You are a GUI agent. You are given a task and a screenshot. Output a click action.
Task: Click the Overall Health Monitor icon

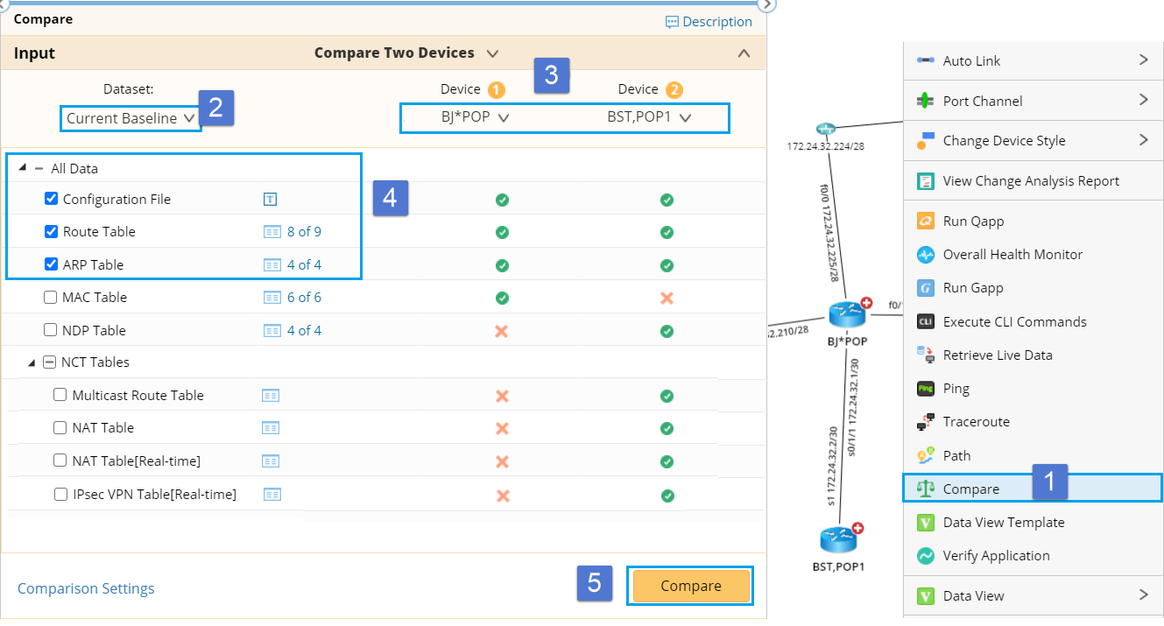[926, 255]
